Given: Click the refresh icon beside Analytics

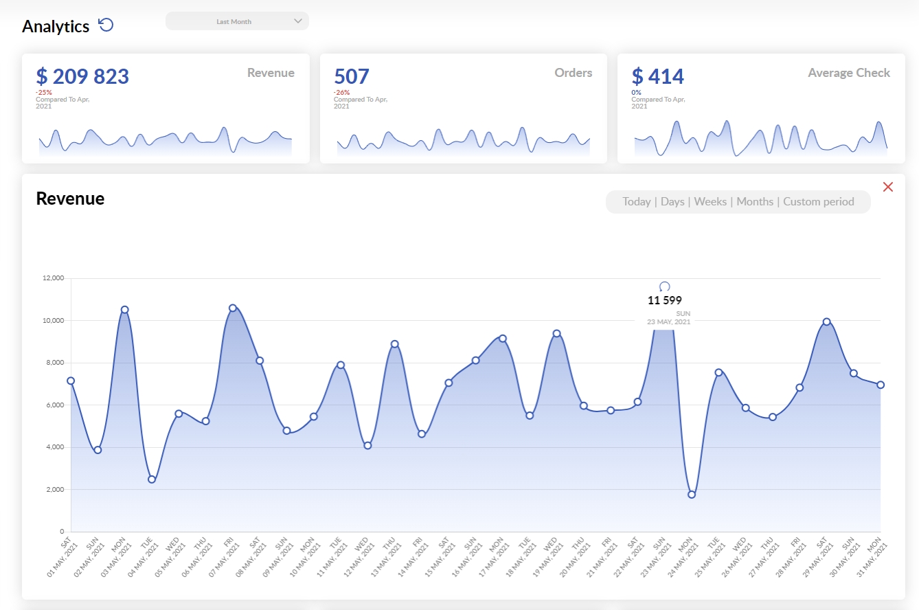Looking at the screenshot, I should coord(106,25).
